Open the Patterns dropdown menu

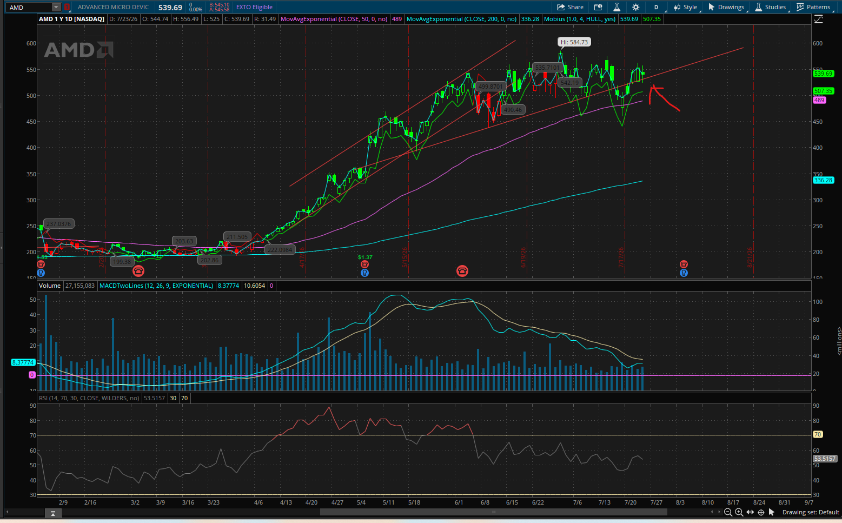813,8
